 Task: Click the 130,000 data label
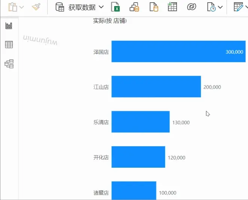coord(181,123)
